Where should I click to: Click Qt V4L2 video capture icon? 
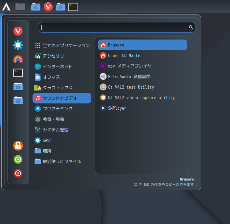click(103, 98)
